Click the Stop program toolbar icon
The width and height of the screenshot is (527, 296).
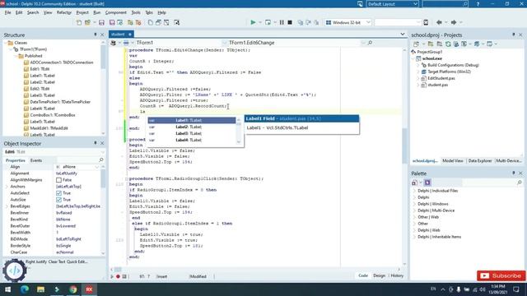(290, 22)
